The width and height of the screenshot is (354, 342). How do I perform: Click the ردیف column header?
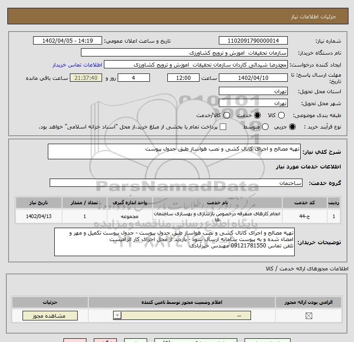click(334, 202)
